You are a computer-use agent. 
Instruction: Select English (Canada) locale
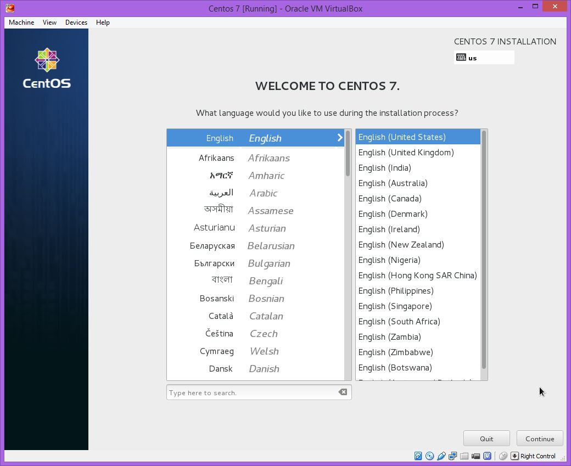[x=418, y=198]
